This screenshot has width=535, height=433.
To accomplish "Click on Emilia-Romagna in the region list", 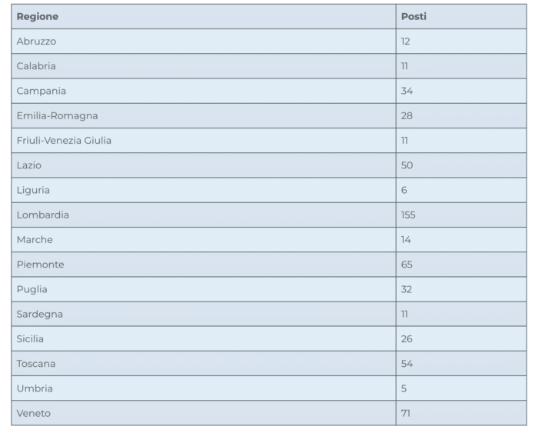I will tap(57, 115).
